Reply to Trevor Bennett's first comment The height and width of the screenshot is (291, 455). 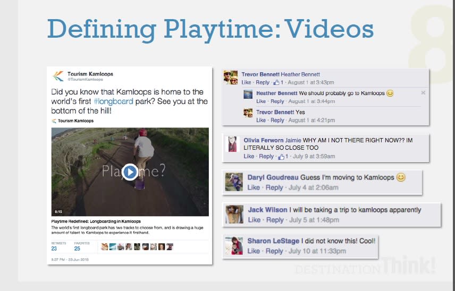pos(263,82)
